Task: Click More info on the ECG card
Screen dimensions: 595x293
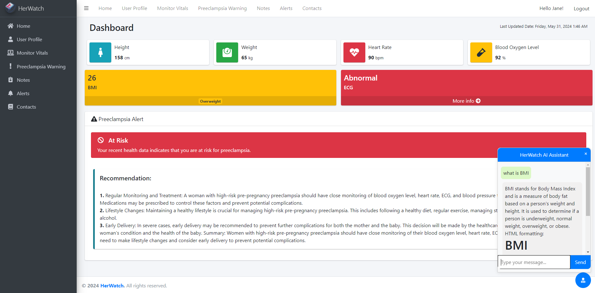Action: (466, 101)
